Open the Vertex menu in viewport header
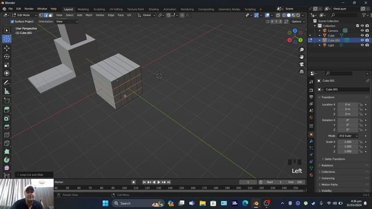This screenshot has width=372, height=209. click(x=100, y=15)
